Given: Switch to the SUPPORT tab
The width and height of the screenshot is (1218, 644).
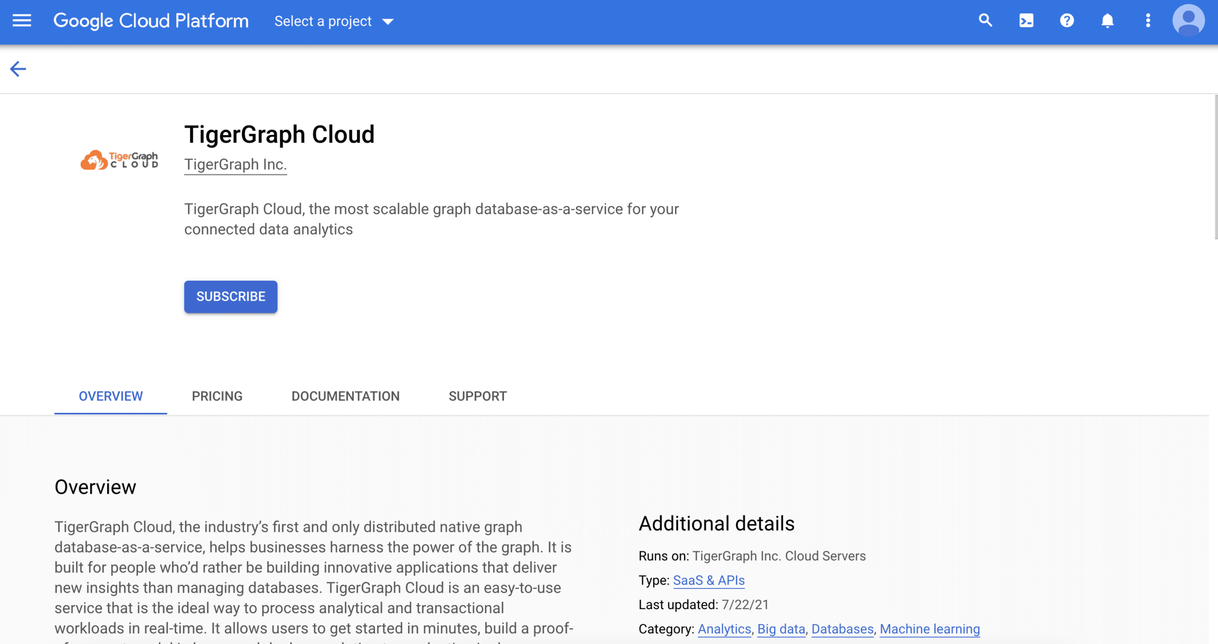Looking at the screenshot, I should click(478, 396).
